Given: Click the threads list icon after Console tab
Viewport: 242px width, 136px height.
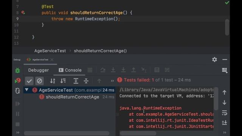Looking at the screenshot, I should click(x=90, y=70).
